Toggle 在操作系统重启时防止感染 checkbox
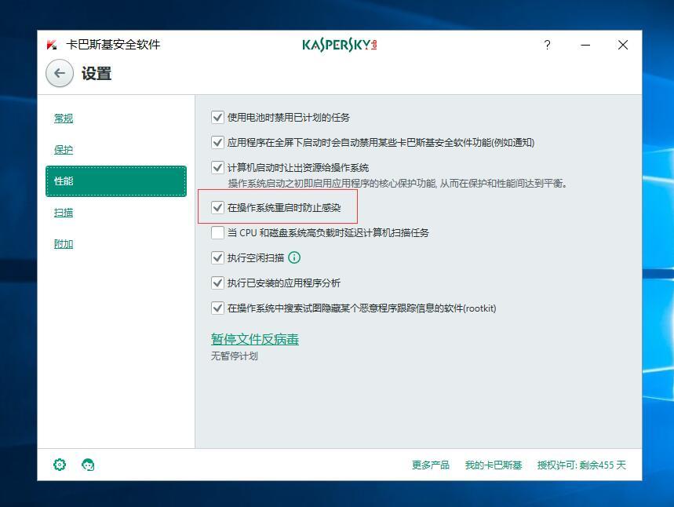The image size is (674, 507). 218,208
